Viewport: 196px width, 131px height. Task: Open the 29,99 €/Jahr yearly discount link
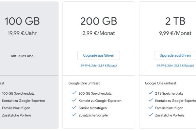pyautogui.click(x=99, y=65)
